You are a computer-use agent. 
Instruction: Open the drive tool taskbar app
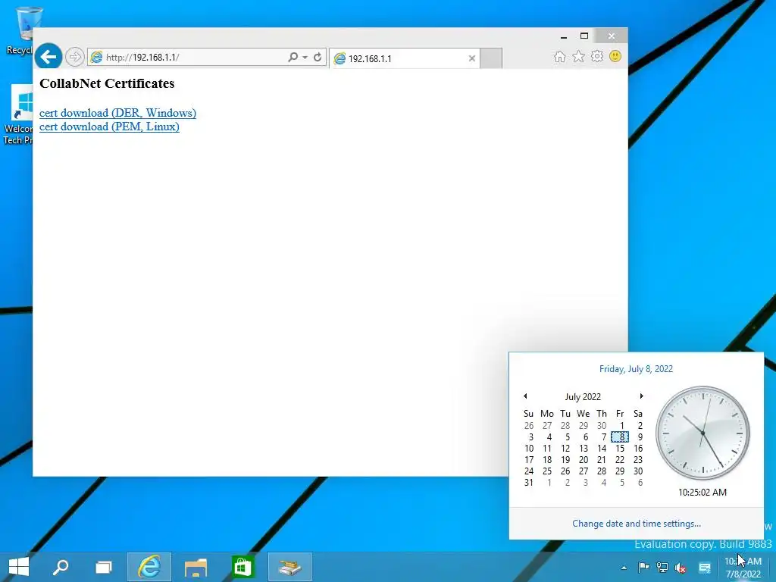(x=290, y=567)
